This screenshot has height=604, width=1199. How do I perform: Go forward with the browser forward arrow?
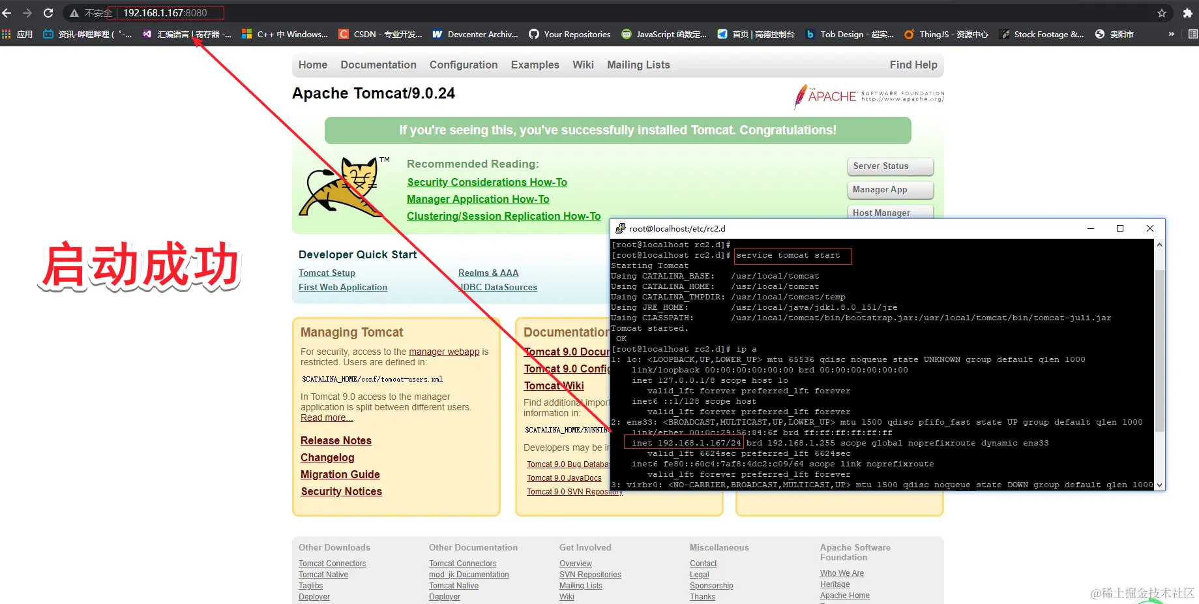pos(27,13)
